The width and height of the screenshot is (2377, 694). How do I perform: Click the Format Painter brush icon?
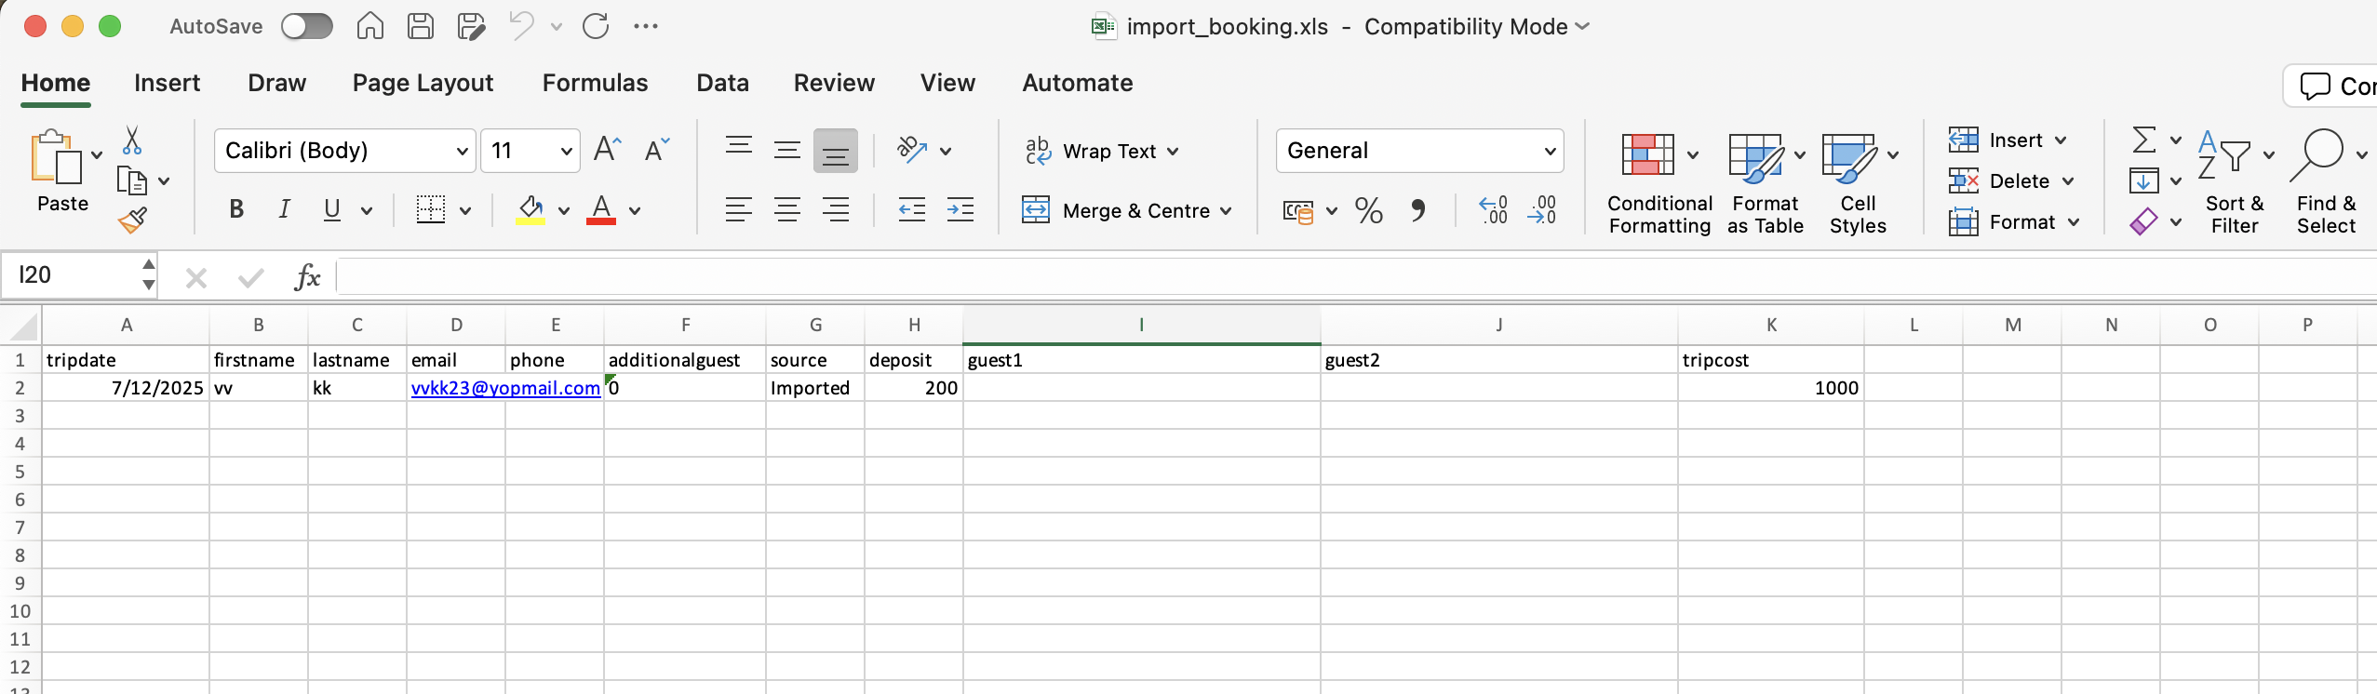click(133, 220)
